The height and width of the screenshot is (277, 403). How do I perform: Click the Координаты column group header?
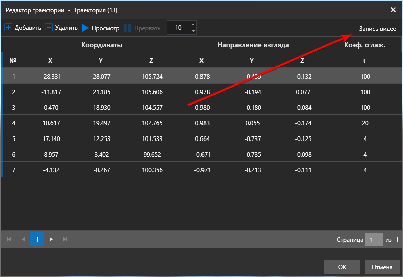tap(102, 45)
